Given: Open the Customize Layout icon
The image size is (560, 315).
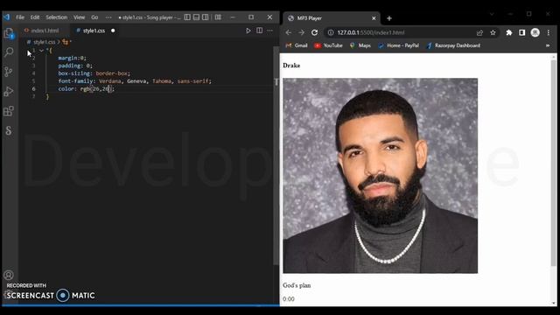Looking at the screenshot, I should click(218, 17).
